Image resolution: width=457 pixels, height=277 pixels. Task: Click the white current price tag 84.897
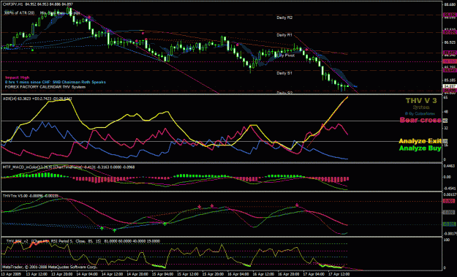[449, 86]
